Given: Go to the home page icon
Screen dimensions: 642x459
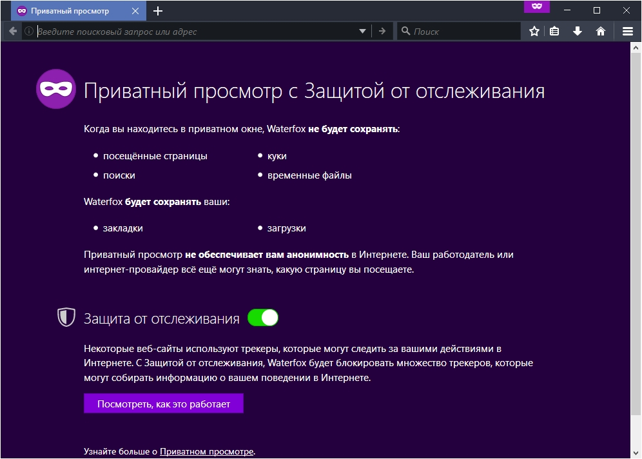Looking at the screenshot, I should [601, 31].
